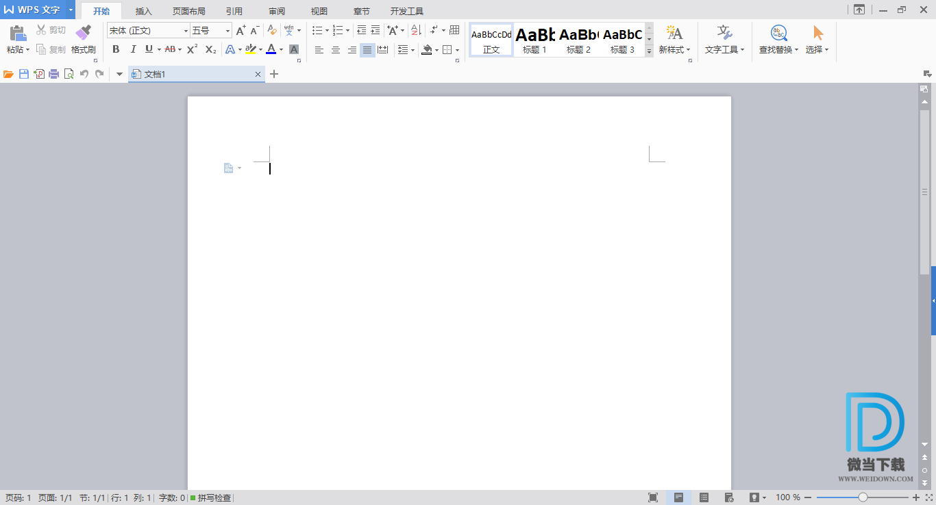Image resolution: width=936 pixels, height=505 pixels.
Task: Open the Review ribbon tab
Action: coord(277,12)
